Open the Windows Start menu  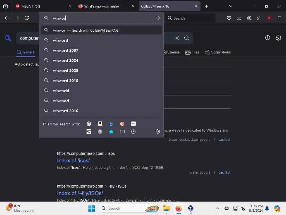click(91, 208)
